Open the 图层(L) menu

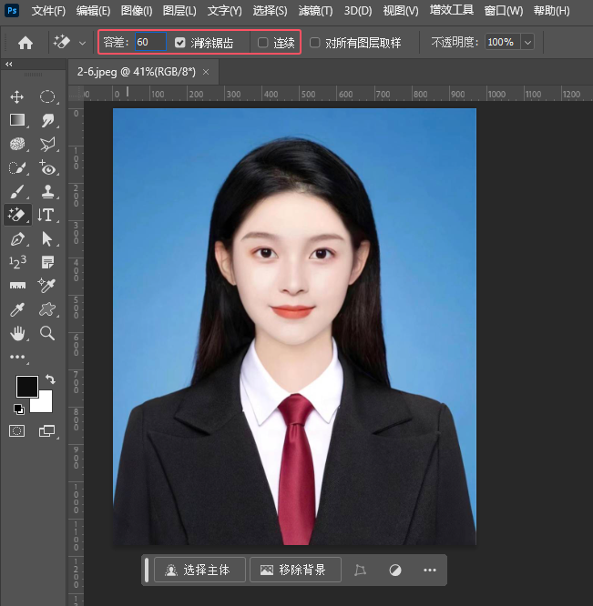(x=179, y=11)
